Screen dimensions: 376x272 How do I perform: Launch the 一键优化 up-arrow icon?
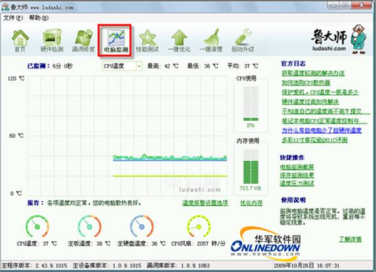tap(179, 41)
